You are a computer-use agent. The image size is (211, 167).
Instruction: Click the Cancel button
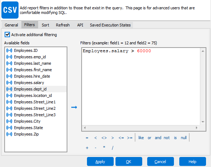pos(160,162)
